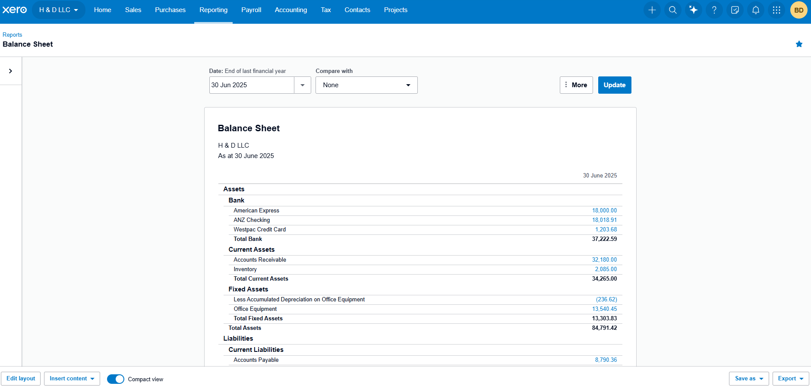Screen dimensions: 811x389
Task: Click the Update button
Action: 615,85
